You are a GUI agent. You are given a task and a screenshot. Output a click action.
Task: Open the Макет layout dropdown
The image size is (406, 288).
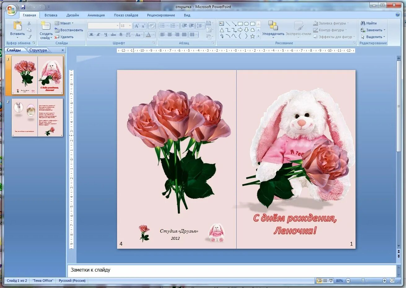tap(64, 23)
